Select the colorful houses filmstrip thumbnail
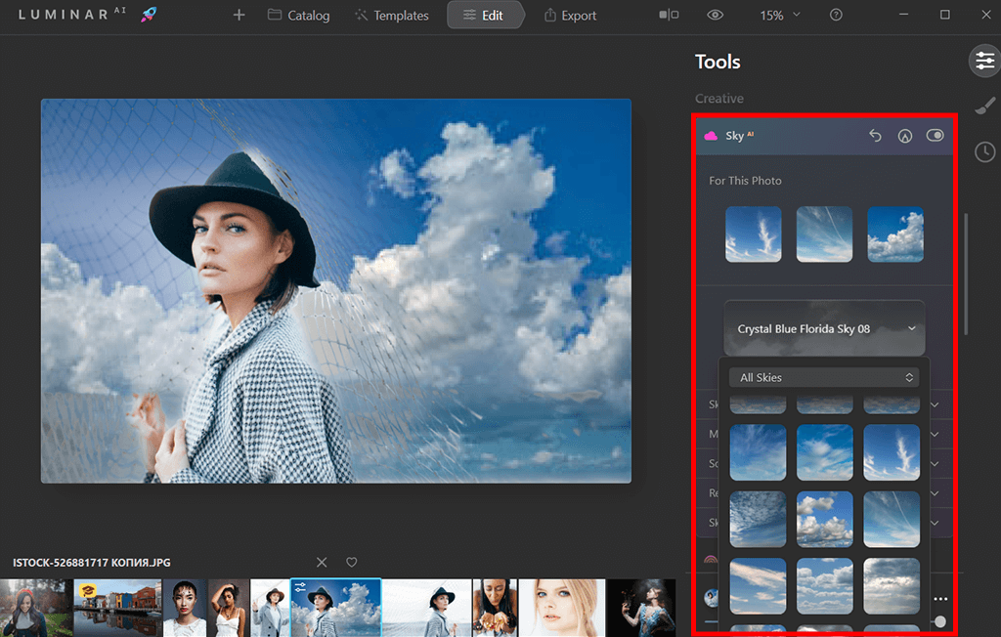 coord(117,608)
